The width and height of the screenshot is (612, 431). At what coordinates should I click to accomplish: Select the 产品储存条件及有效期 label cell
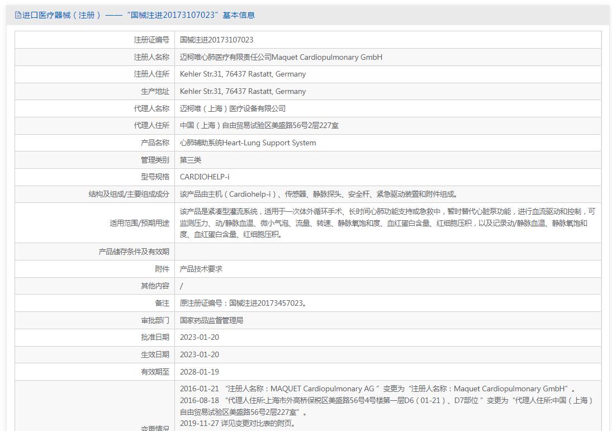tap(95, 252)
